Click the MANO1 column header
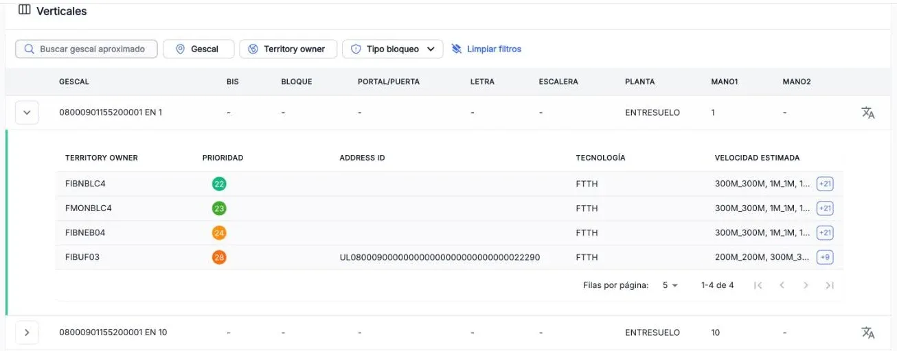897x351 pixels. click(725, 82)
